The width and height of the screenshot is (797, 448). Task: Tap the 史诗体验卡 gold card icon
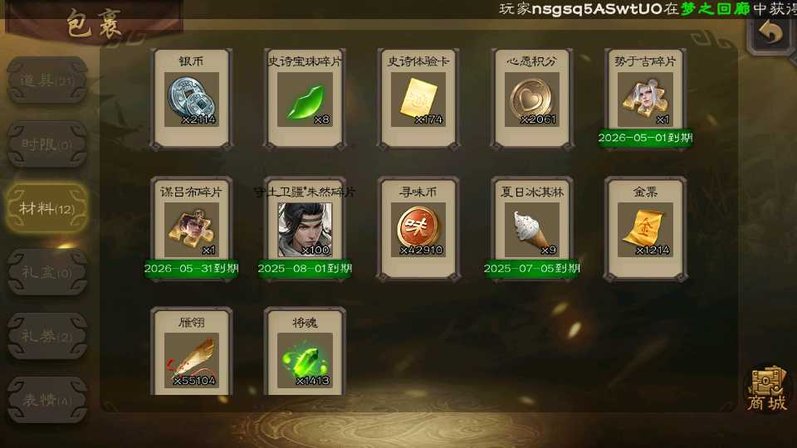418,99
